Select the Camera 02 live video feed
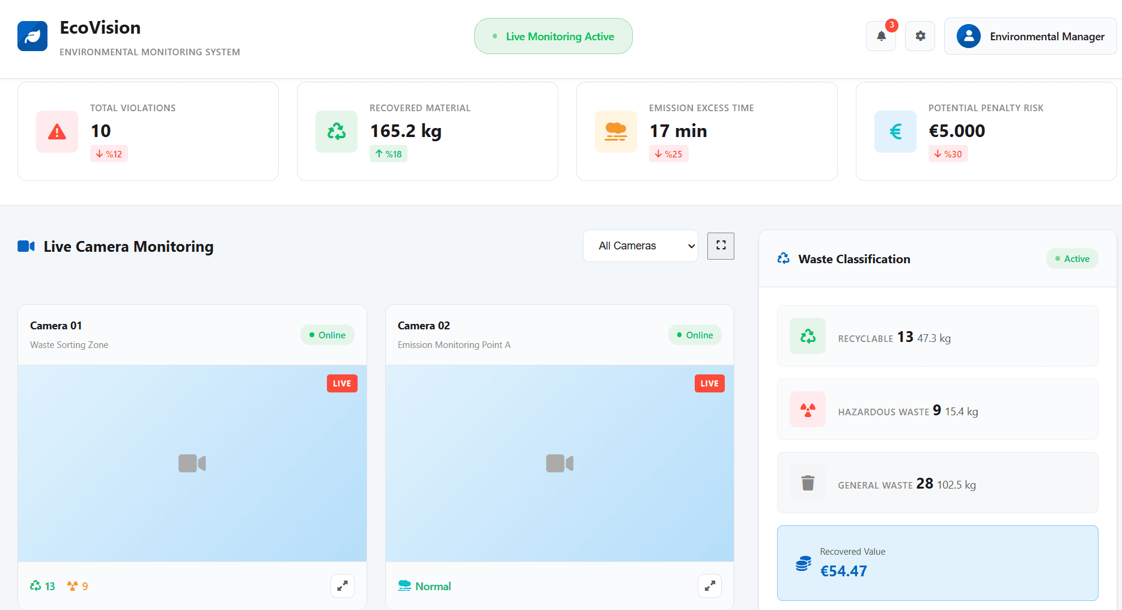This screenshot has width=1122, height=610. tap(559, 463)
